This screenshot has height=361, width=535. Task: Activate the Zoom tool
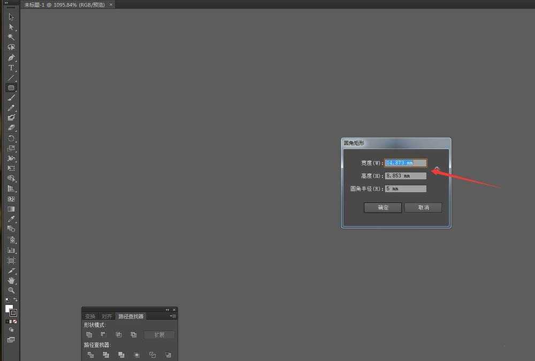pyautogui.click(x=11, y=290)
